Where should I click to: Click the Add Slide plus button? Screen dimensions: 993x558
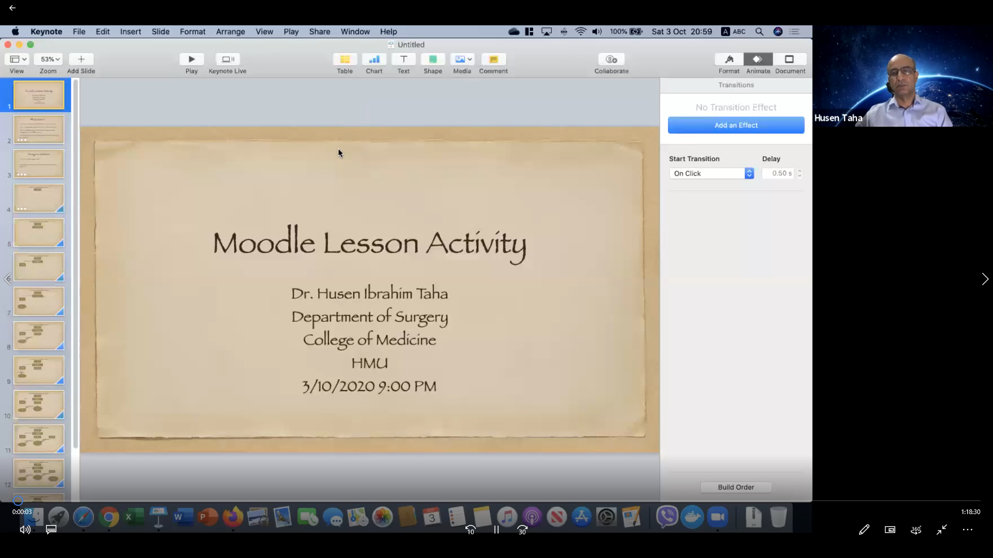[81, 59]
